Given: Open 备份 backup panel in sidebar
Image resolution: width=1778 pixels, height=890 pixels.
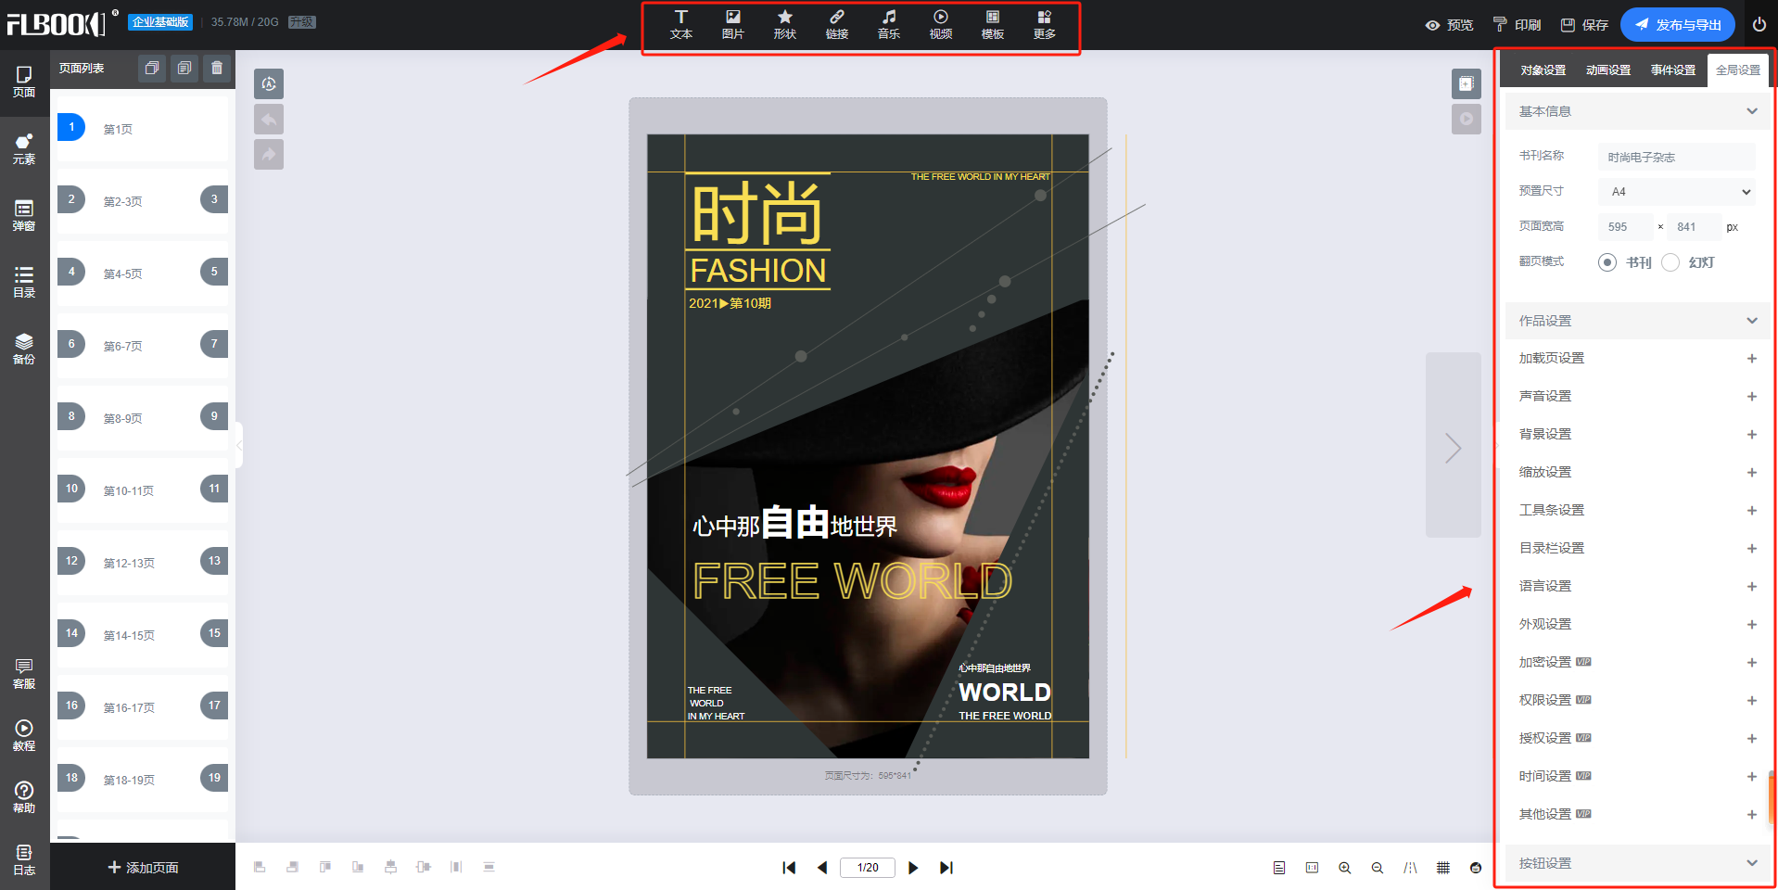Looking at the screenshot, I should (24, 349).
